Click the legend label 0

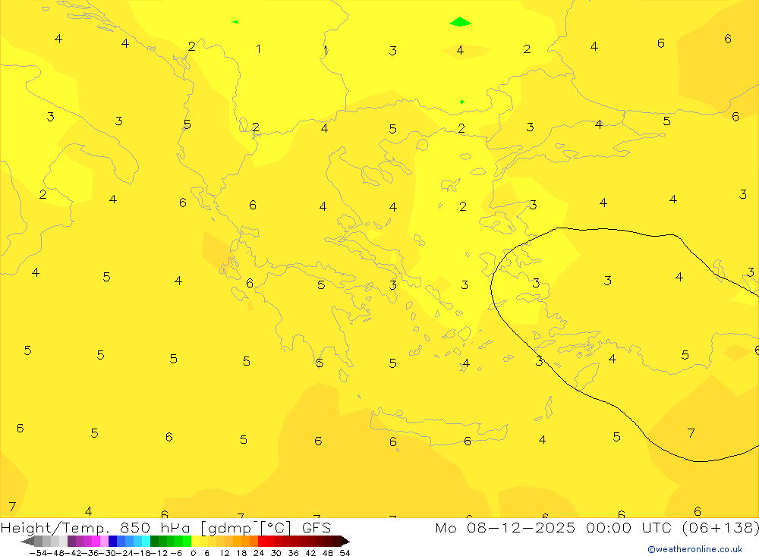(x=193, y=553)
